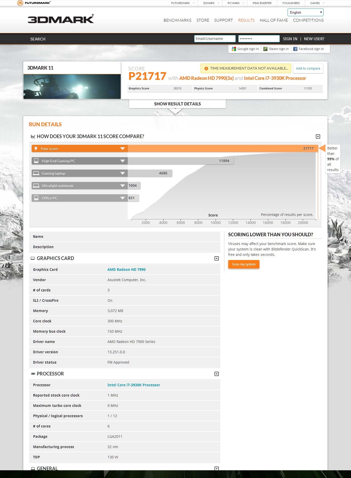Click the Google sign in icon
This screenshot has height=478, width=351.
234,49
